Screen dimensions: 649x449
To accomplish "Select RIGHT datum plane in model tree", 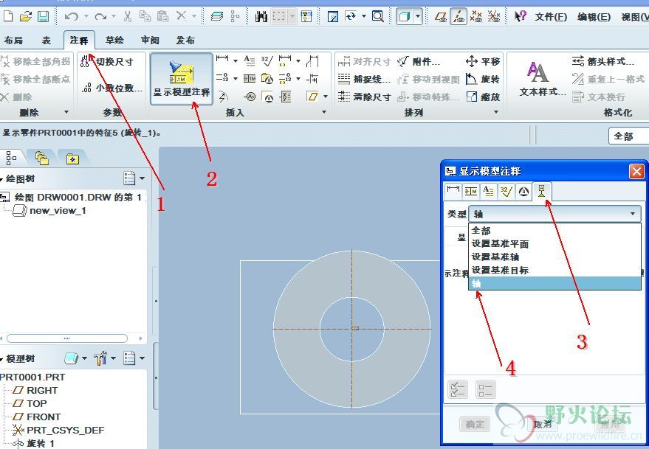I will point(35,390).
